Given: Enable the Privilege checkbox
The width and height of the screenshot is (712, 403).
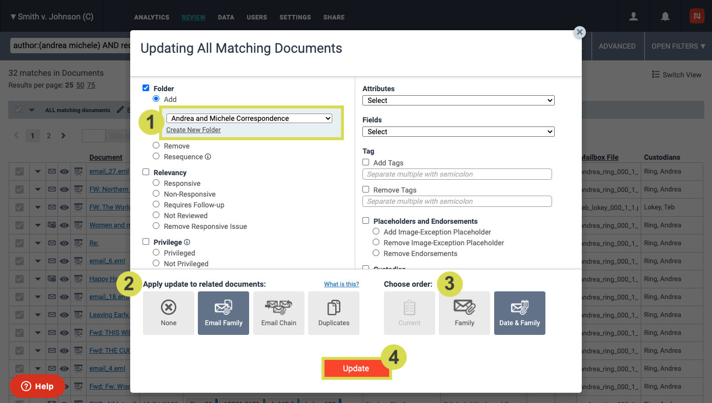Looking at the screenshot, I should 146,242.
